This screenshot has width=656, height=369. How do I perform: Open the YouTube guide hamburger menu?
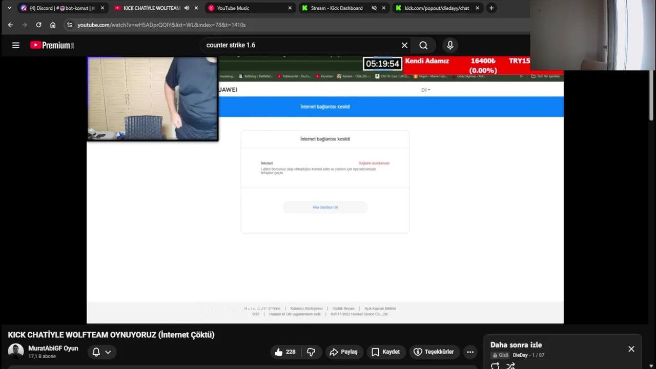(16, 45)
